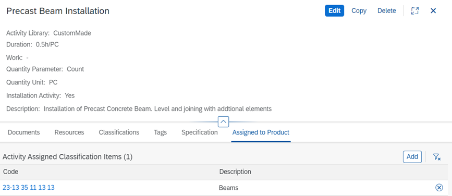Enter full screen mode icon

414,11
